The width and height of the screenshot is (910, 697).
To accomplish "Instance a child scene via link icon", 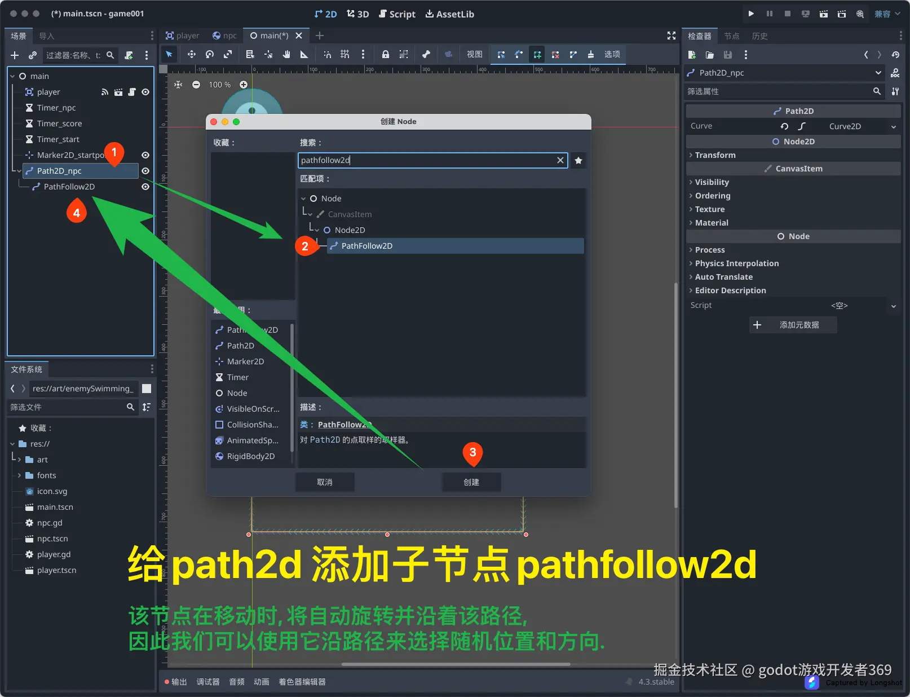I will [x=33, y=55].
